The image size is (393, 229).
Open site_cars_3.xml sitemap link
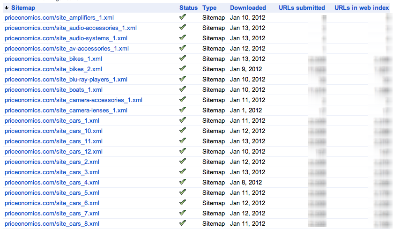[52, 172]
